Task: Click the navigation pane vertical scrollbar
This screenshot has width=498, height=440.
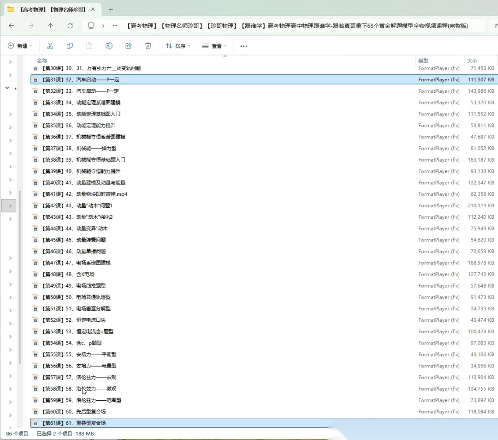Action: 20,277
